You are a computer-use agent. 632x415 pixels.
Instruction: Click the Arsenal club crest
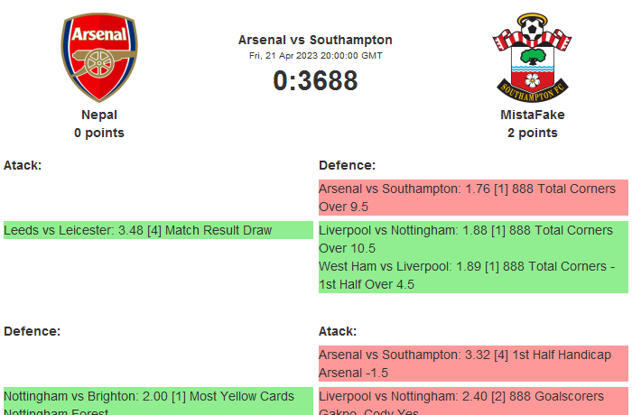pos(99,57)
